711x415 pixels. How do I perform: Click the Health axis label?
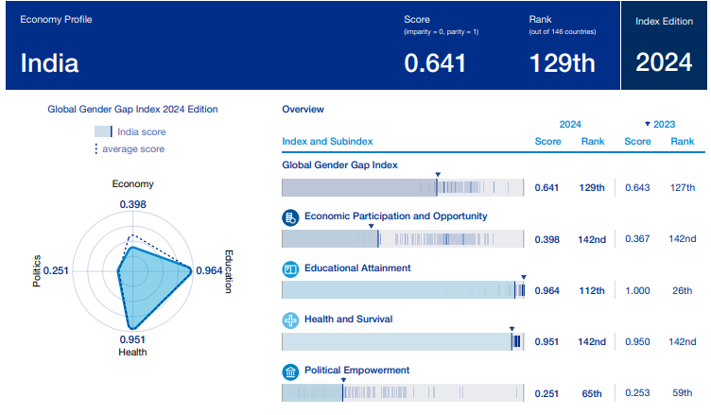tap(132, 352)
